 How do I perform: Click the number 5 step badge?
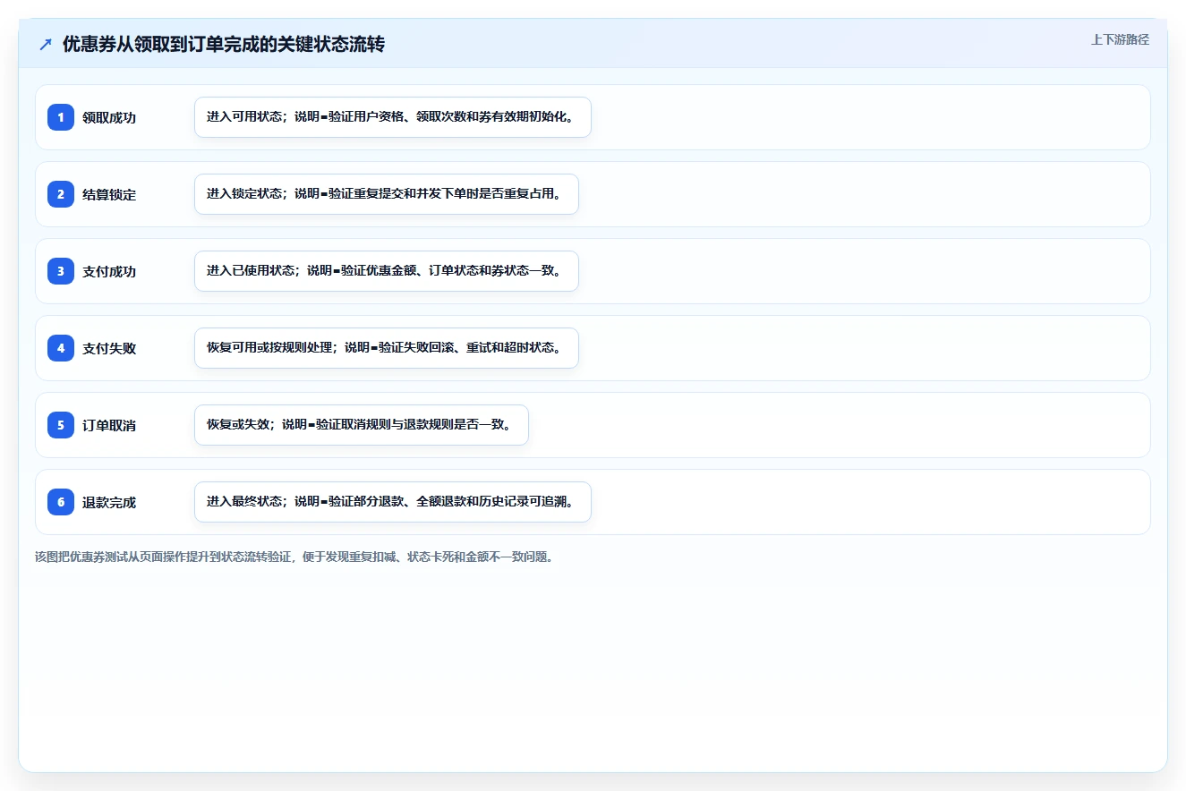click(61, 425)
